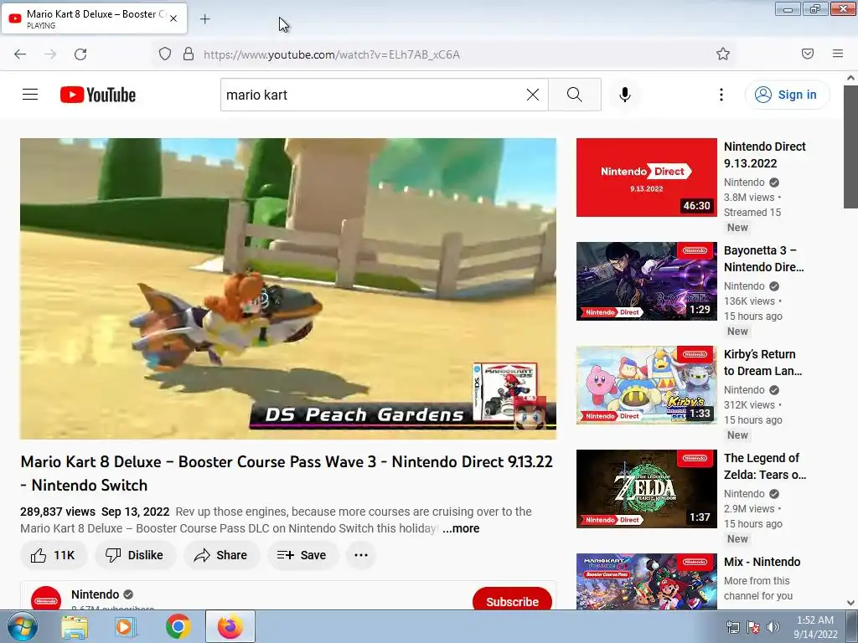The height and width of the screenshot is (643, 858).
Task: Select the Mario Kart 8 Deluxe tab
Action: (95, 18)
